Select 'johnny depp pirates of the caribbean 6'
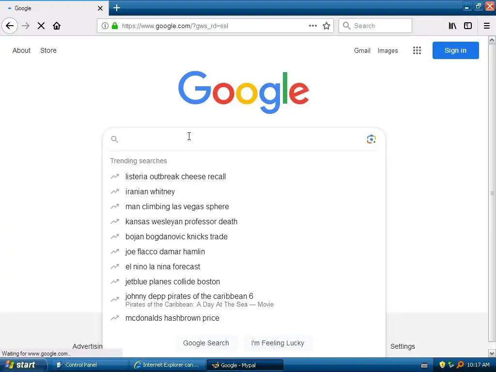The width and height of the screenshot is (496, 372). pos(244,299)
